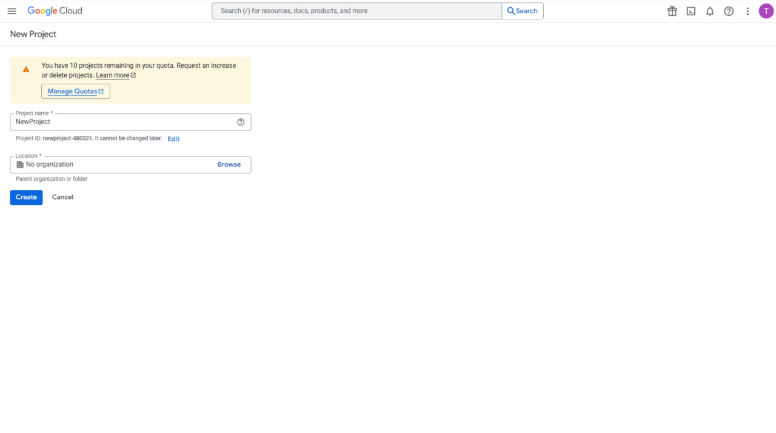Focus the top resource search box

(356, 11)
